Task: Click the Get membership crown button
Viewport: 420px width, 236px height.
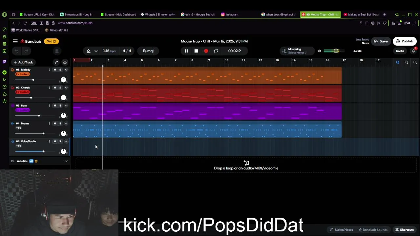Action: (51, 41)
